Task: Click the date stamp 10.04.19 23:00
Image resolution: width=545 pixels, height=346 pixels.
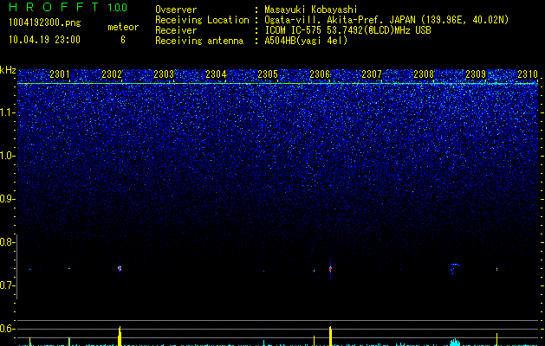Action: [x=44, y=40]
